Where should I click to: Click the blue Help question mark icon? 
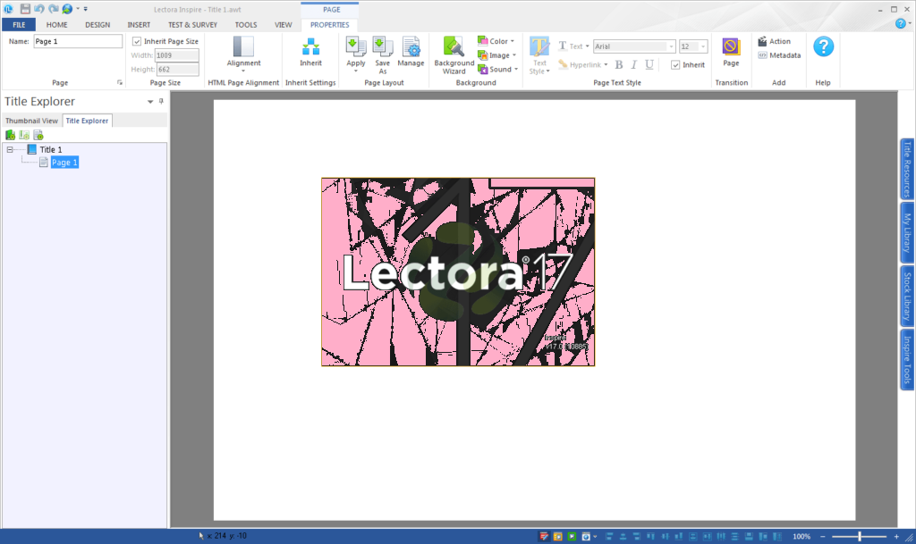pyautogui.click(x=823, y=47)
